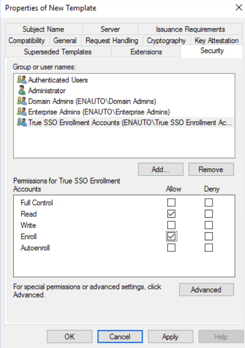The width and height of the screenshot is (245, 348).
Task: Close the Properties dialog window
Action: coord(239,8)
